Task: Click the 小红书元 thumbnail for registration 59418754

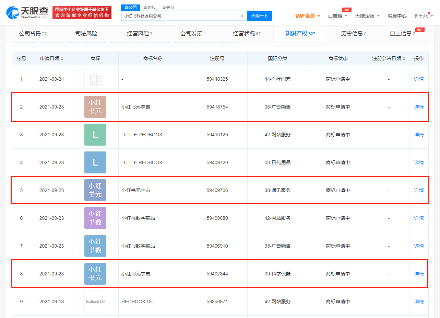Action: coord(95,107)
